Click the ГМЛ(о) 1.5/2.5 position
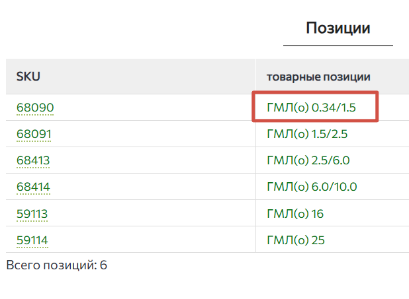 click(x=307, y=134)
